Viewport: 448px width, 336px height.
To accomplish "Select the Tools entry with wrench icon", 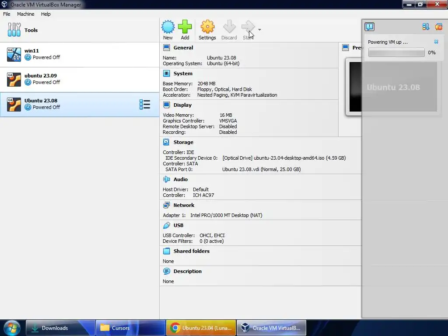I will 14,30.
